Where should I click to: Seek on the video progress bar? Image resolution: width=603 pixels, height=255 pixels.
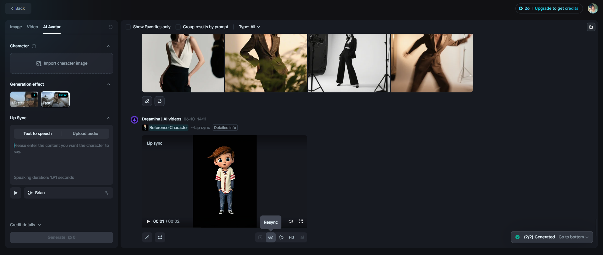(x=224, y=228)
